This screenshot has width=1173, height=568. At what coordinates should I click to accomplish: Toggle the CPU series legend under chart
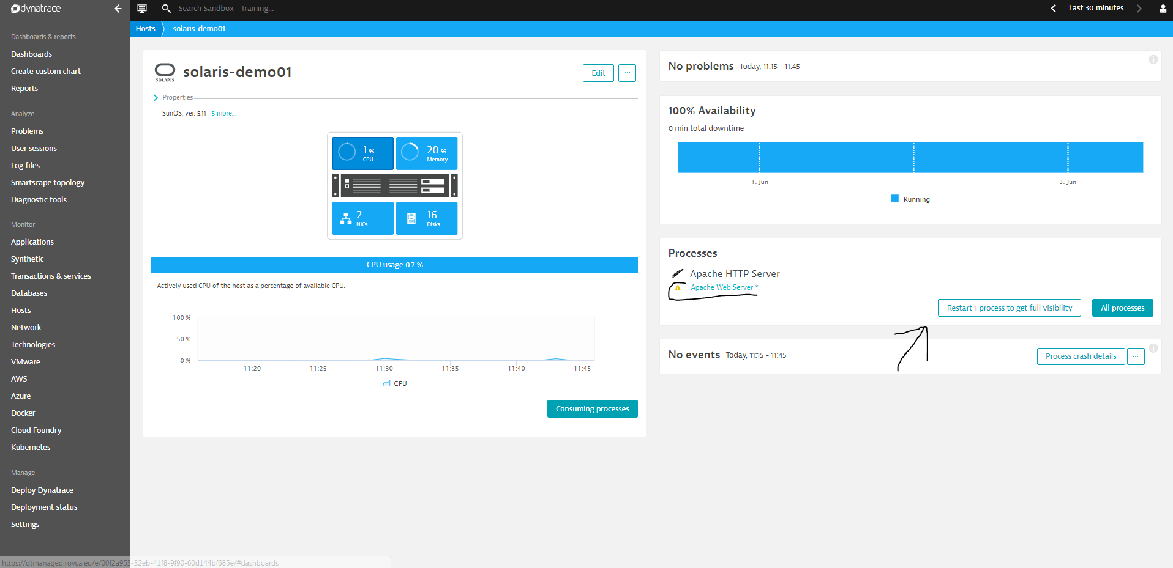(395, 383)
